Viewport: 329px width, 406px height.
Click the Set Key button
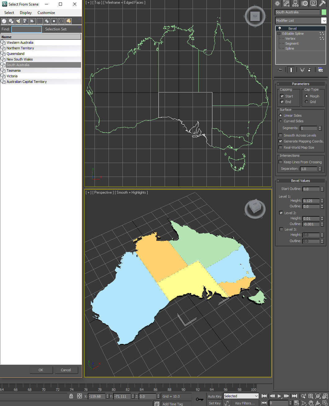(215, 403)
